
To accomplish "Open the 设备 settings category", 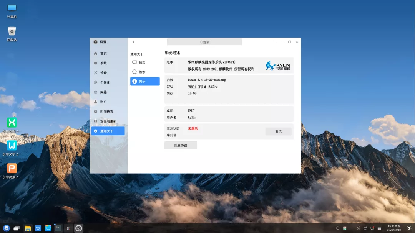I will [108, 73].
